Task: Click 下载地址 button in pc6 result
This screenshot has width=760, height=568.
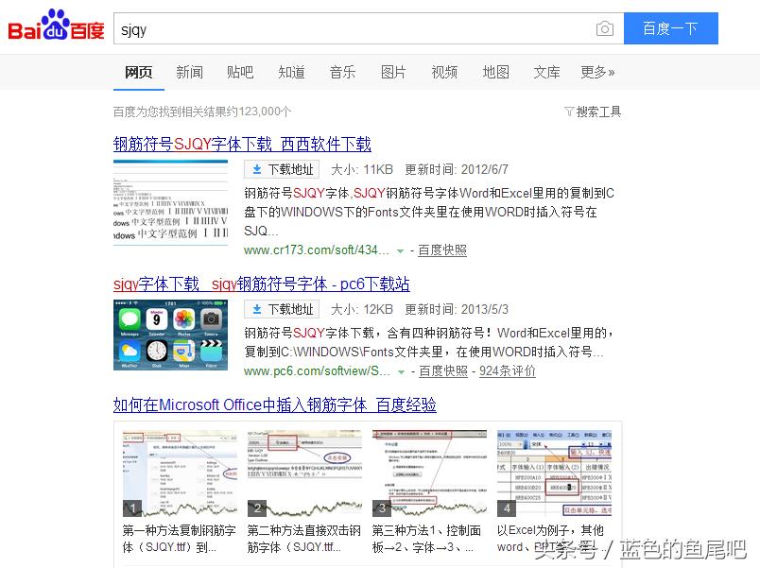Action: (x=282, y=310)
